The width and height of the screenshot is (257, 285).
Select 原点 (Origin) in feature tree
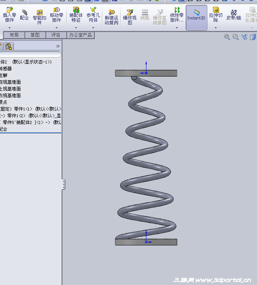tap(4, 102)
